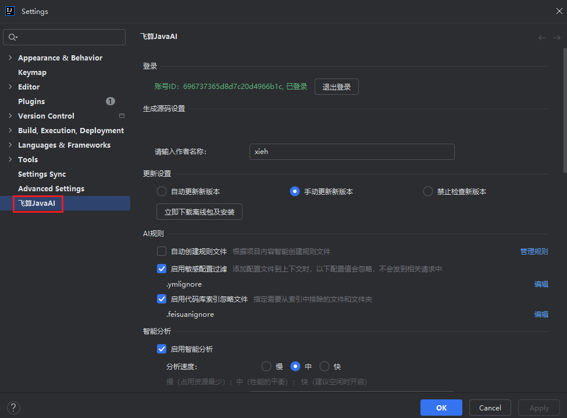Disable 启用智能分析 checkbox
Image resolution: width=567 pixels, height=418 pixels.
click(x=162, y=349)
